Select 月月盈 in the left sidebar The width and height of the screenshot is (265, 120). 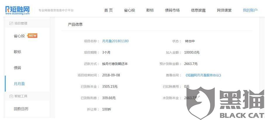point(19,84)
